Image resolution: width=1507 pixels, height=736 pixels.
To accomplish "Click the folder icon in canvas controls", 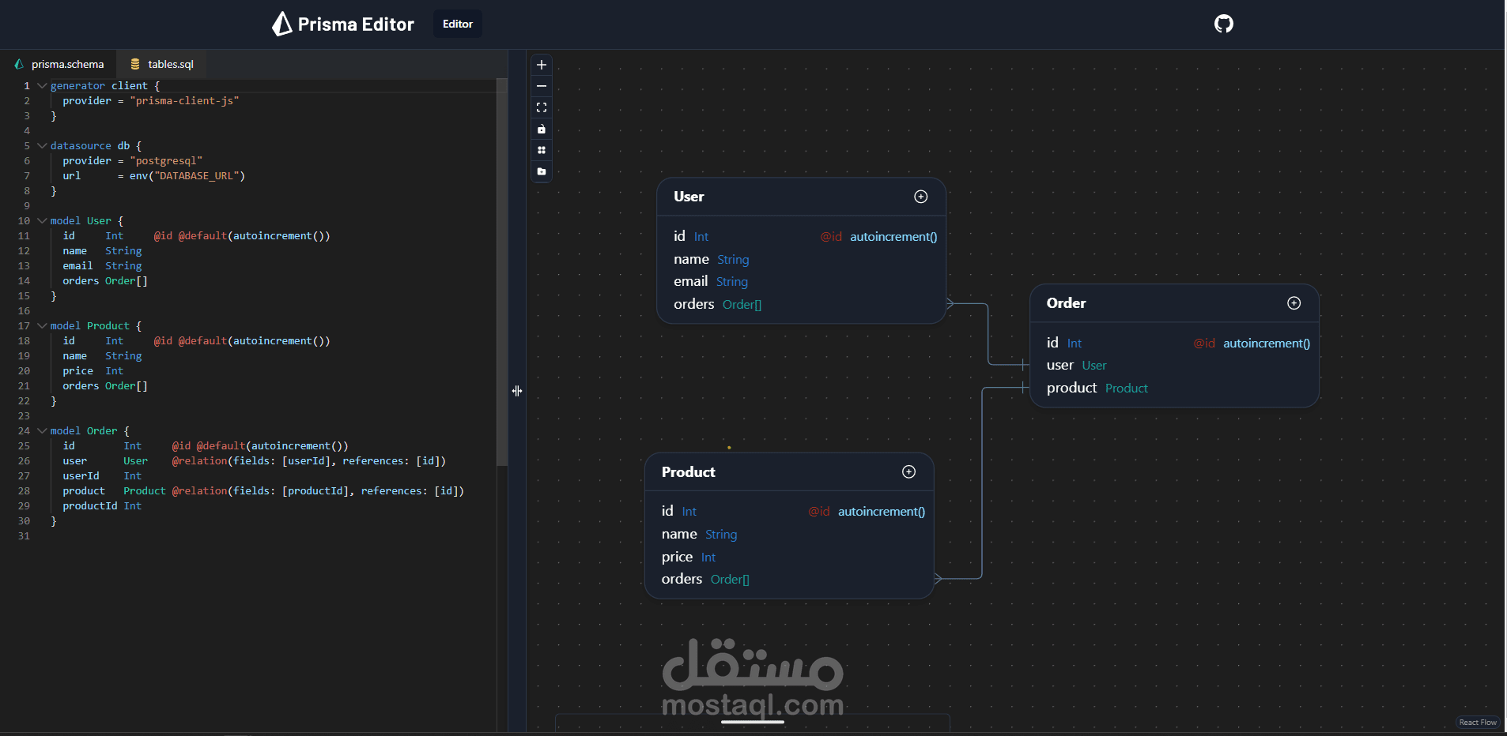I will tap(542, 171).
